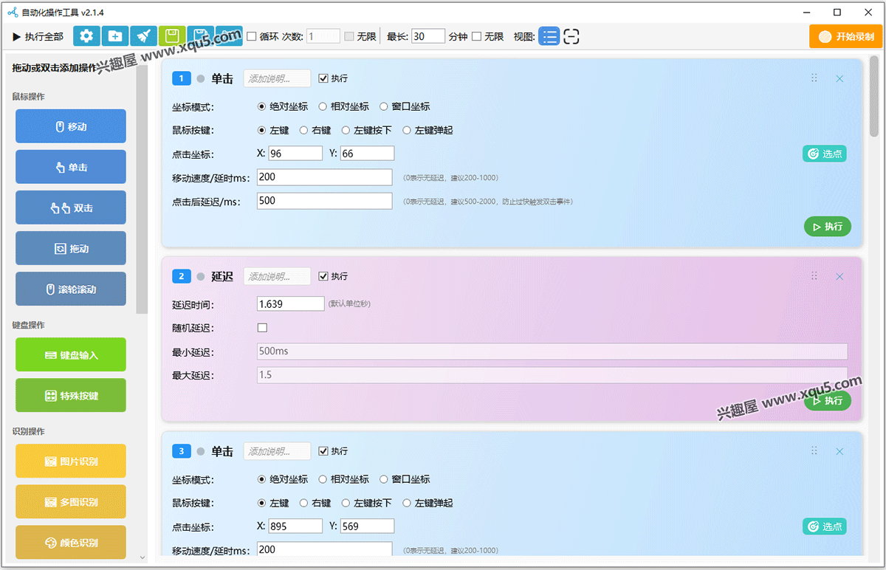
Task: Click 延迟时间 input field in step 2
Action: pos(290,303)
